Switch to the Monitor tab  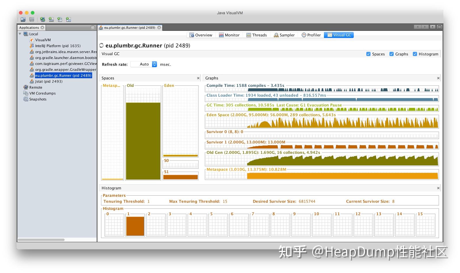pyautogui.click(x=229, y=35)
